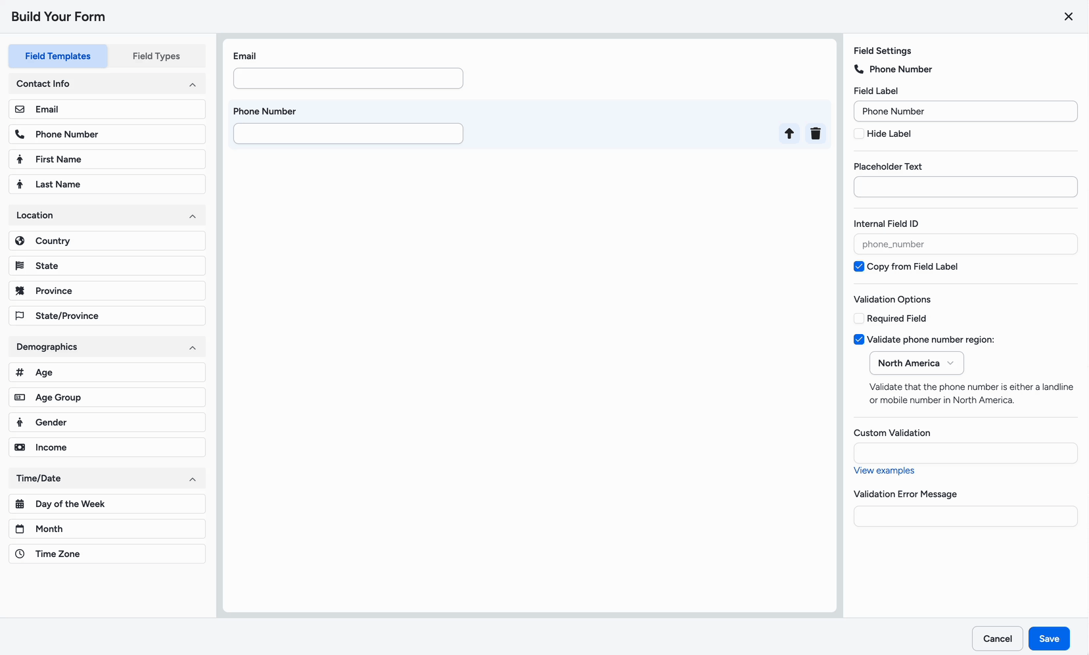Switch to the Field Templates tab
Viewport: 1089px width, 655px height.
(x=58, y=56)
